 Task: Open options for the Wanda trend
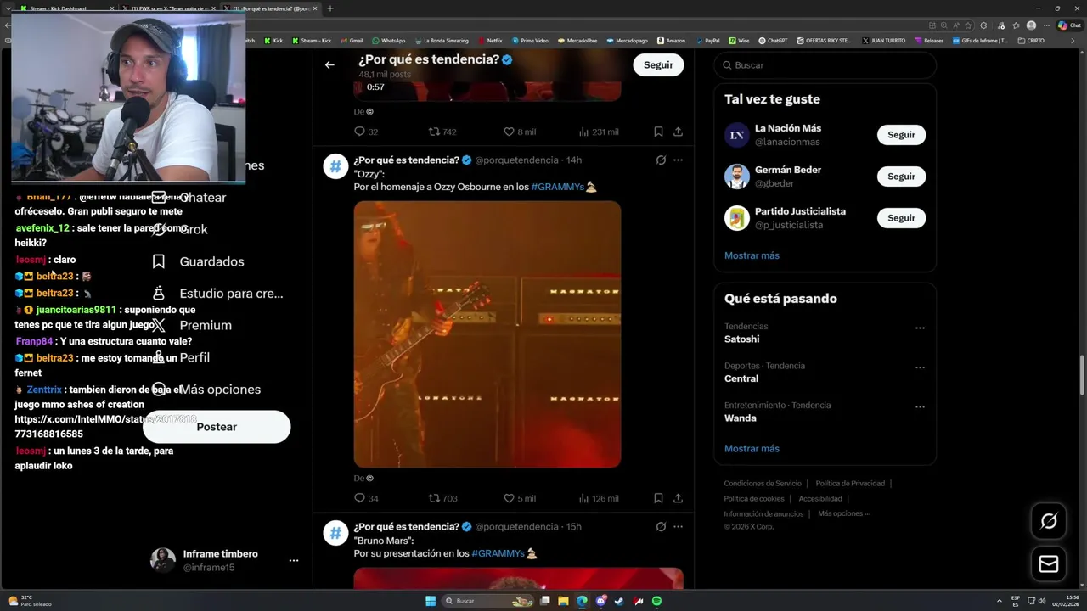920,406
